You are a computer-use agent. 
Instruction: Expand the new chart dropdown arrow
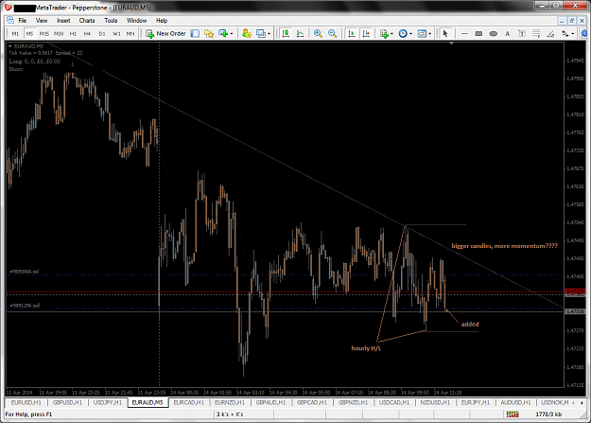pyautogui.click(x=232, y=33)
